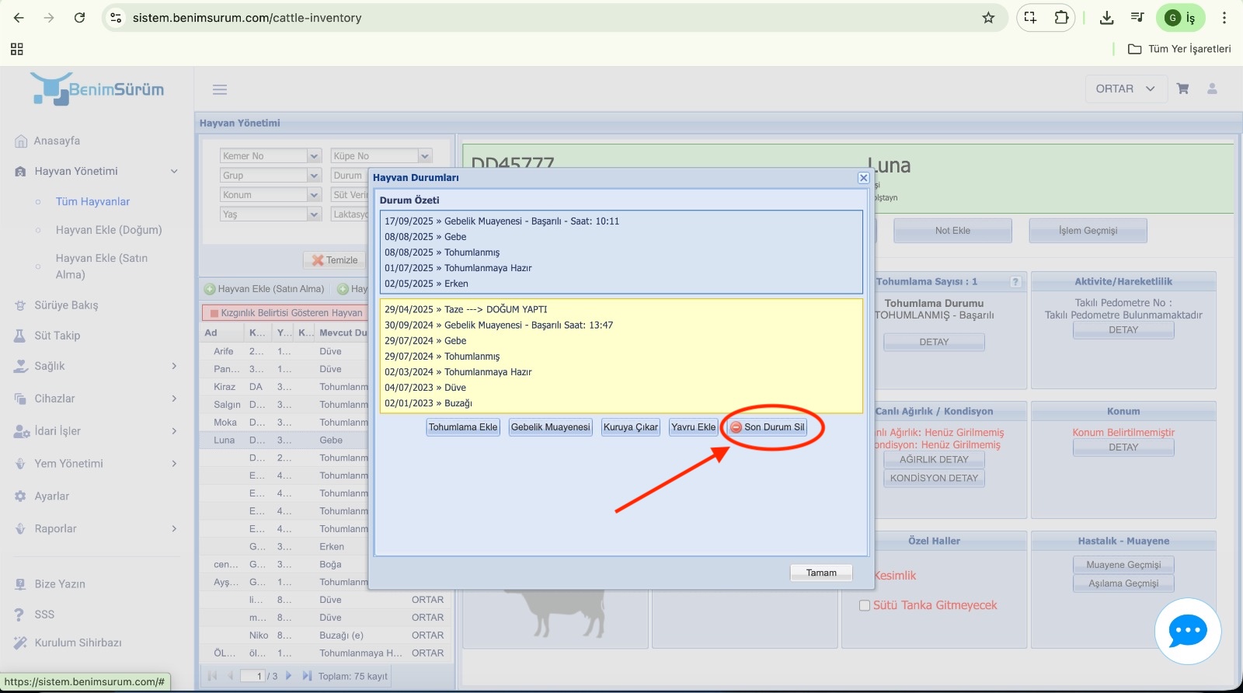
Task: Toggle Sütü Tanka Gitmeyecek checkbox
Action: 865,605
